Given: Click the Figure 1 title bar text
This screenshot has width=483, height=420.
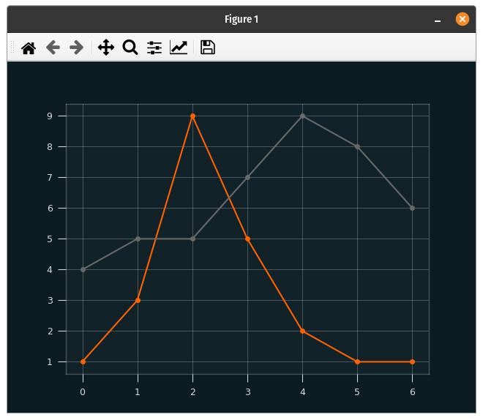Looking at the screenshot, I should point(241,19).
